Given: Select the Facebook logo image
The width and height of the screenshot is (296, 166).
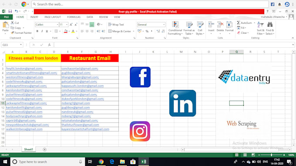Looking at the screenshot, I should 140,77.
